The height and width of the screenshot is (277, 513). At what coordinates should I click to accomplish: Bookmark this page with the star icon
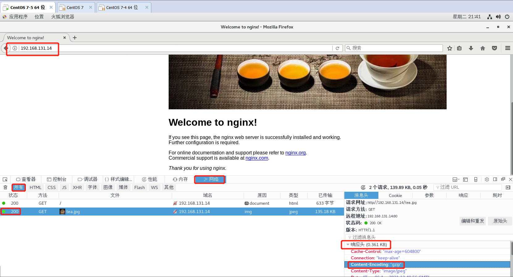pyautogui.click(x=450, y=48)
